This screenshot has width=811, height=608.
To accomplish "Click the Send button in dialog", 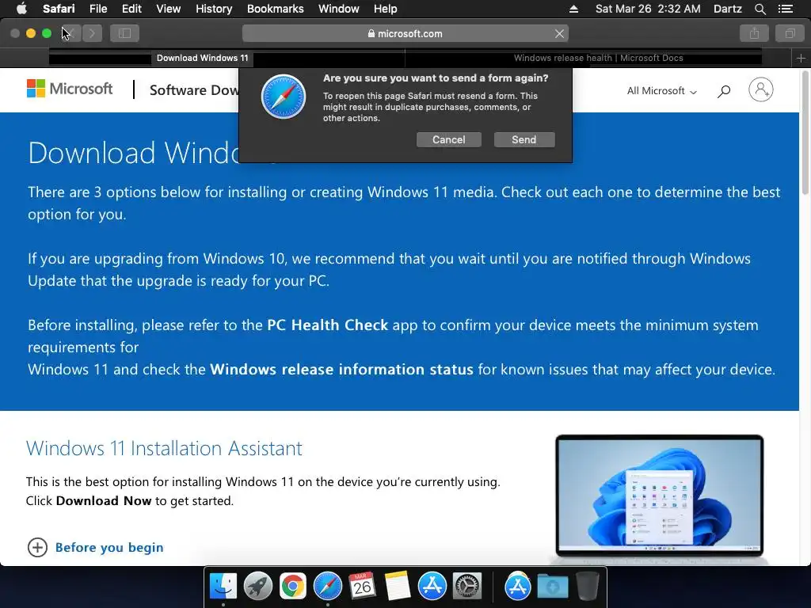I will (x=524, y=139).
